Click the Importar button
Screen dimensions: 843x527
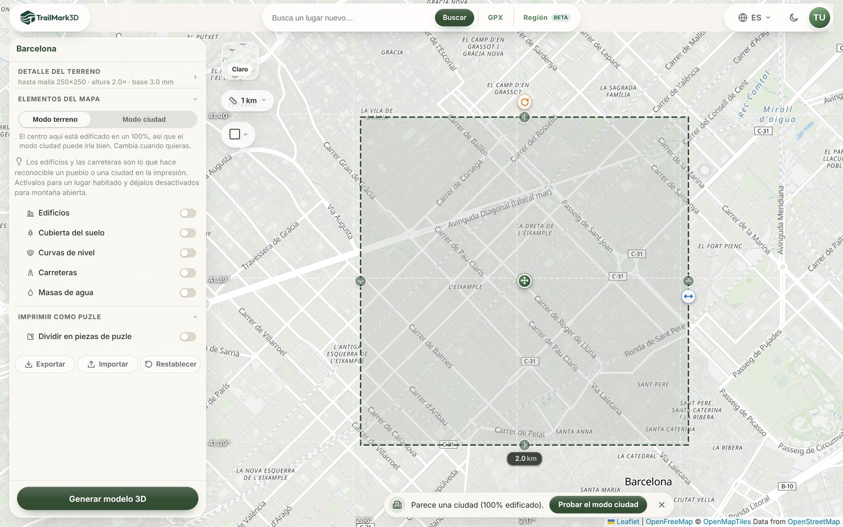pos(108,364)
